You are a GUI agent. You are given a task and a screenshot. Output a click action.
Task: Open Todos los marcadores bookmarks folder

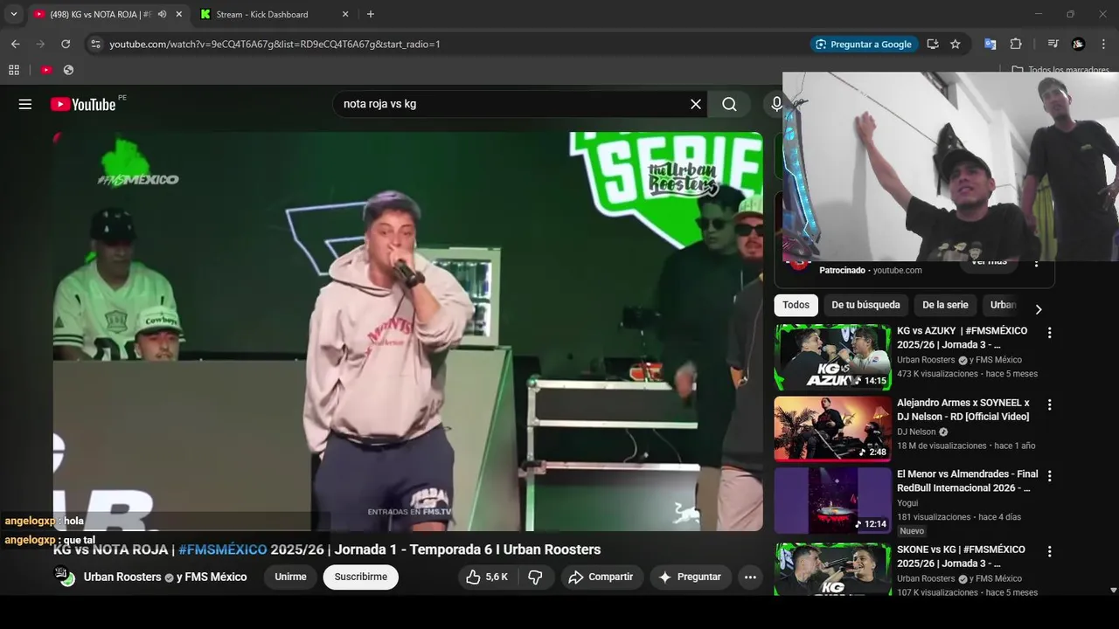pos(1060,70)
